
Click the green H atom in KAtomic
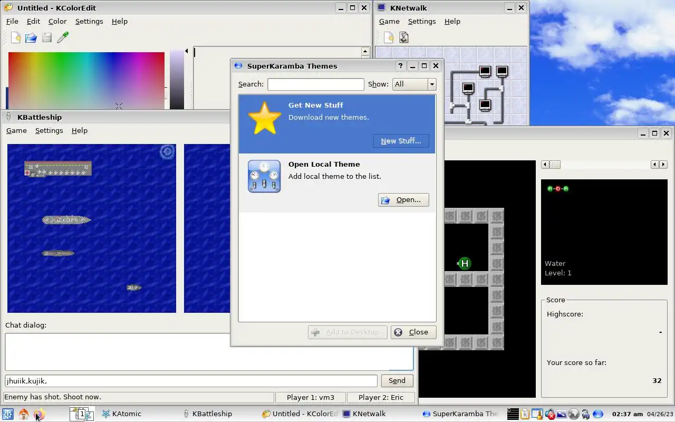(x=464, y=263)
